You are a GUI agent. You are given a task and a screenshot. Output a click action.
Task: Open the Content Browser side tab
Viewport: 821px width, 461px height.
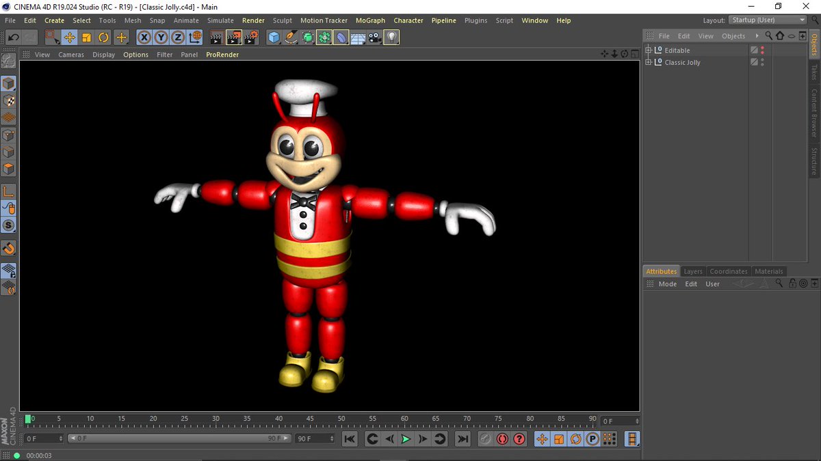pos(814,113)
